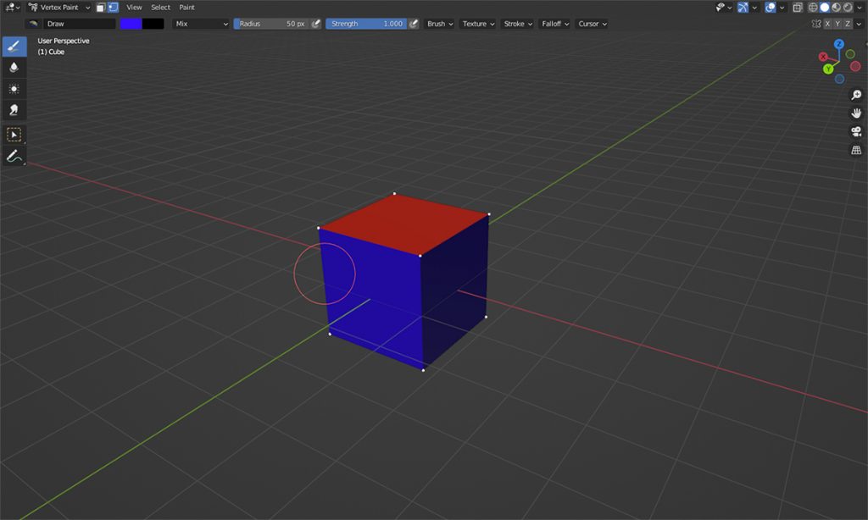Open the Paint menu
Viewport: 868px width, 520px height.
pyautogui.click(x=186, y=7)
